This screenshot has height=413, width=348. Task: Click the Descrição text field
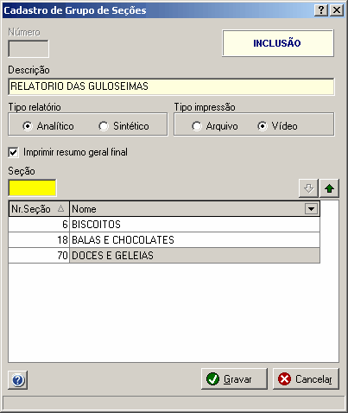(171, 86)
